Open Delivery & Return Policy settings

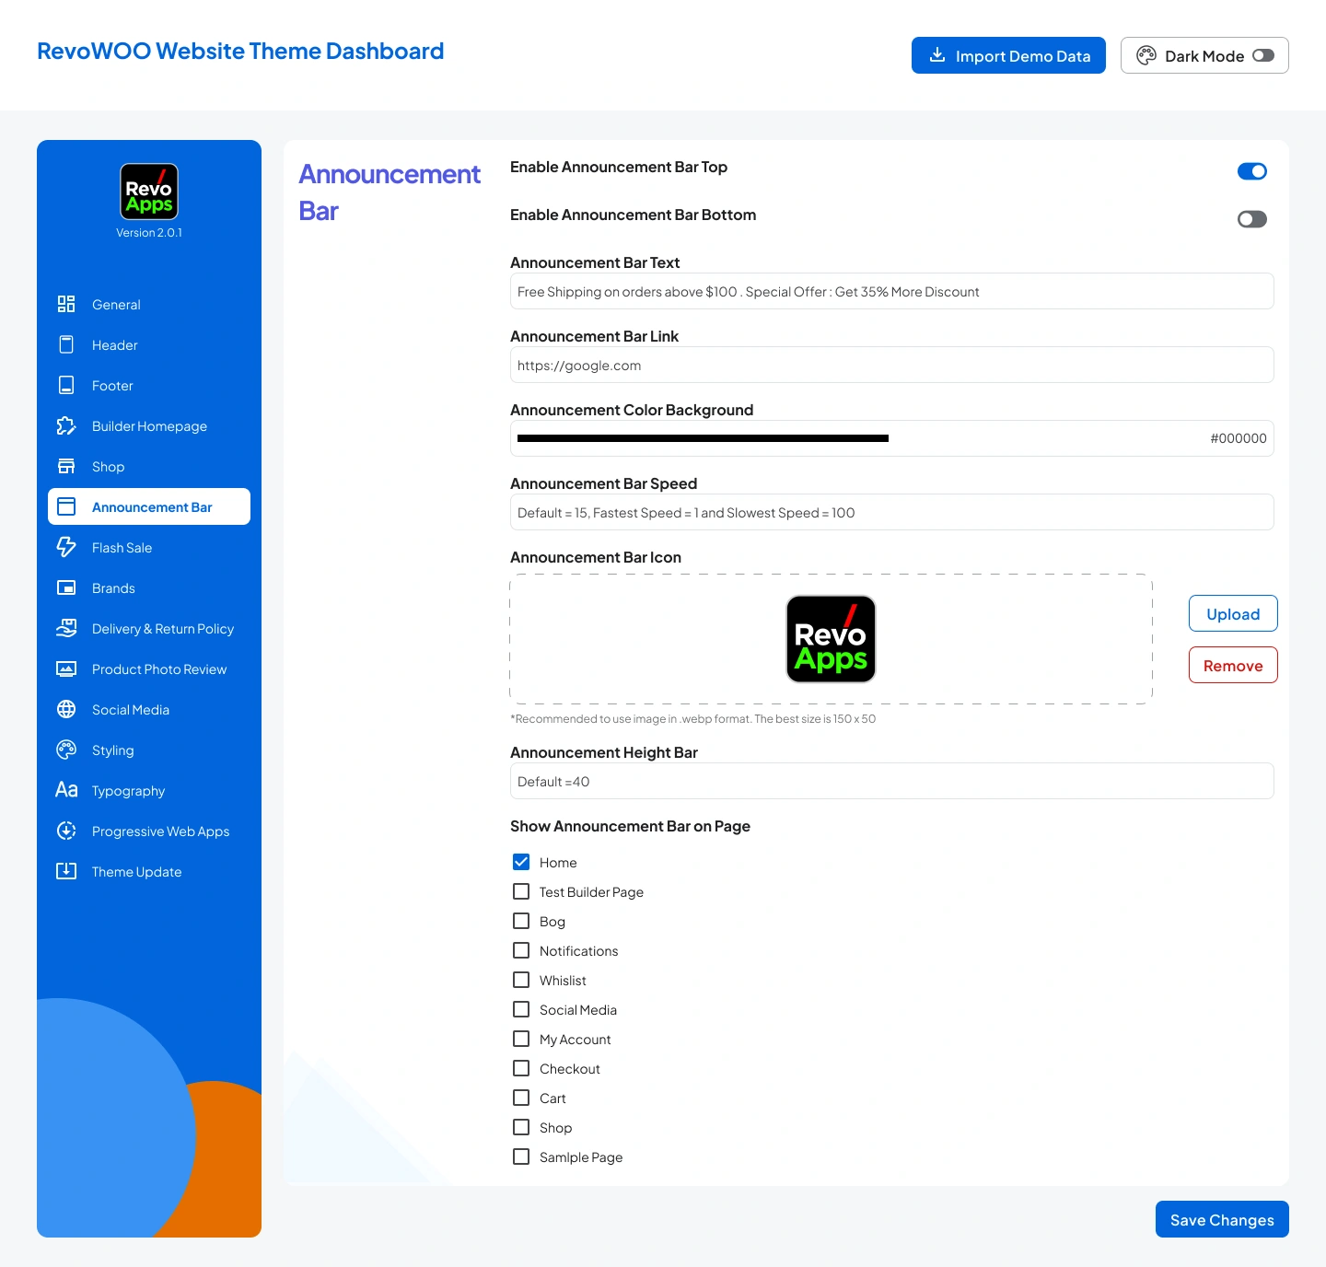[x=149, y=628]
